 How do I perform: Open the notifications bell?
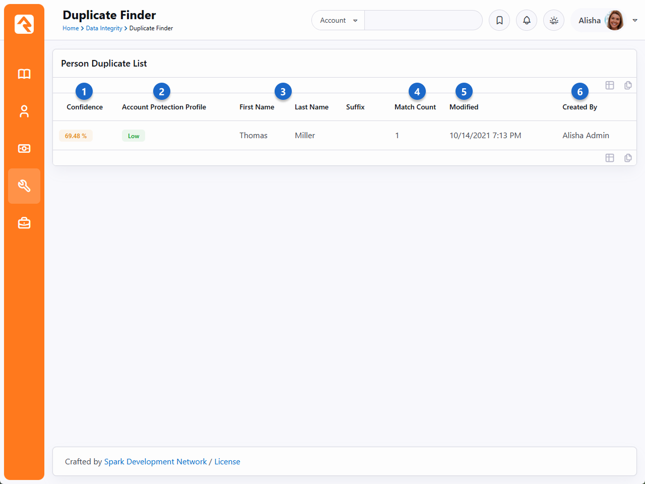point(527,21)
